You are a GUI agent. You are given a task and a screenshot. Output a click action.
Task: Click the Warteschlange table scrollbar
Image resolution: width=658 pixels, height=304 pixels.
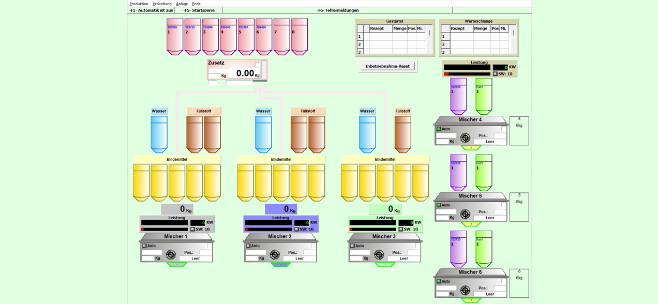tap(514, 39)
